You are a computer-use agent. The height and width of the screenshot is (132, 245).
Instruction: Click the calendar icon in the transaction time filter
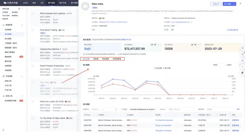coord(116,109)
